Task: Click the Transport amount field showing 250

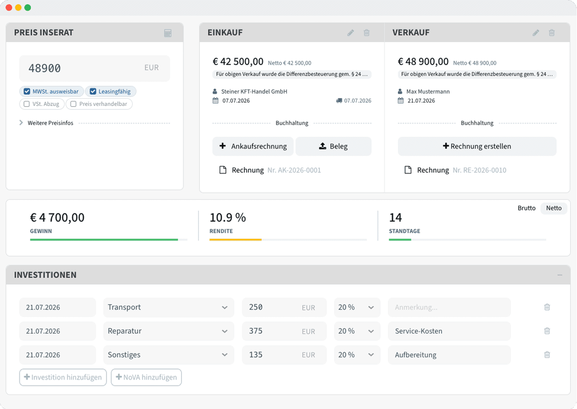Action: (284, 307)
